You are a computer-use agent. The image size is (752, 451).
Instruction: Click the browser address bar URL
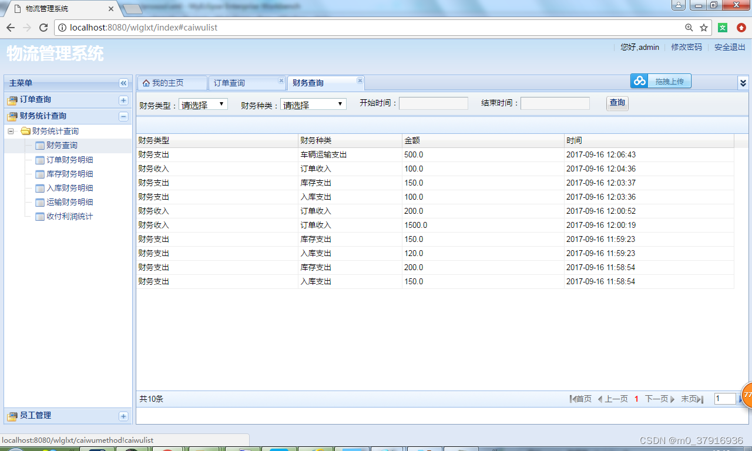point(143,28)
